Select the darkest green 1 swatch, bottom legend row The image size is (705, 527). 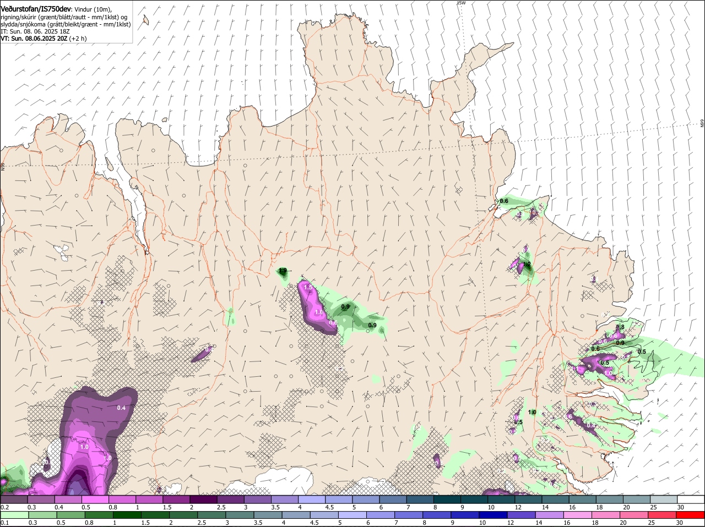127,515
